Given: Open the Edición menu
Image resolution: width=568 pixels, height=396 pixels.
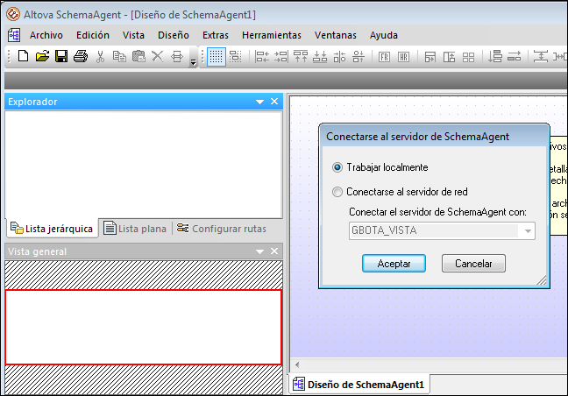Looking at the screenshot, I should point(93,35).
